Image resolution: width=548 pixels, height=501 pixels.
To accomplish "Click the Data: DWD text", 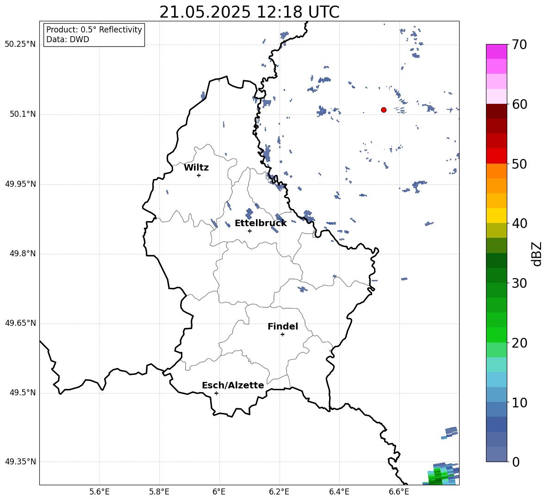I will [68, 39].
